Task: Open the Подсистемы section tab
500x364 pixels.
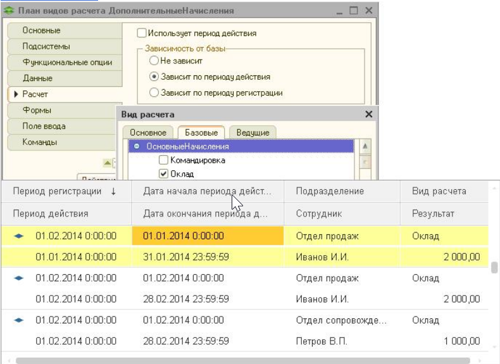Action: pyautogui.click(x=65, y=46)
